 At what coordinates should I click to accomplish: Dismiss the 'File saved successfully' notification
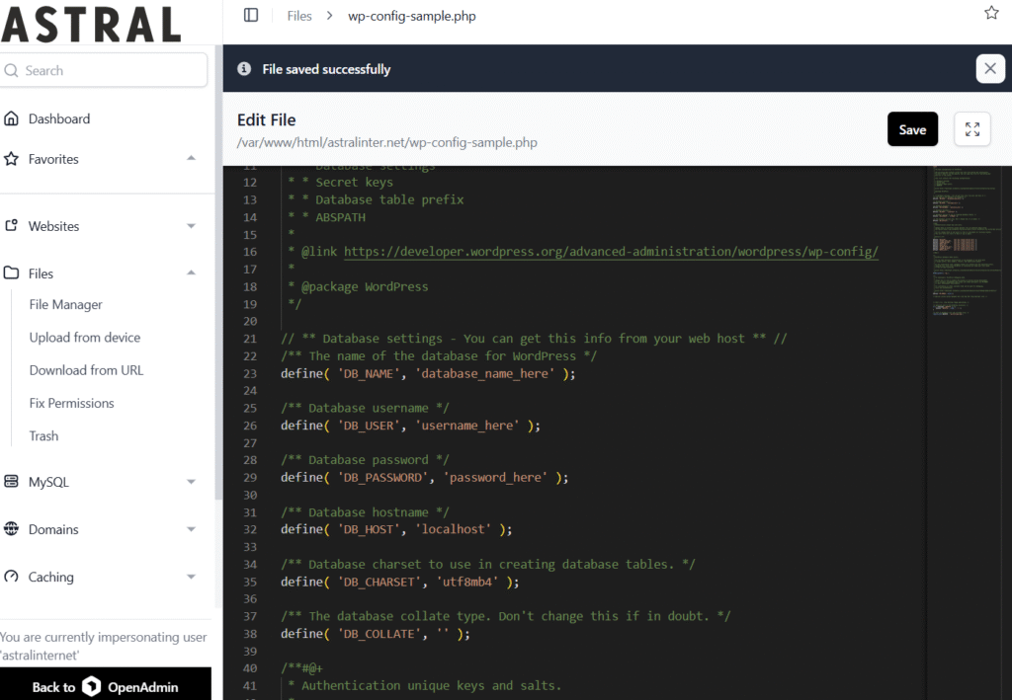click(990, 68)
